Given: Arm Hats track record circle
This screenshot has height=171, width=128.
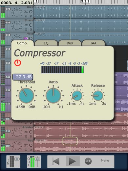Looking at the screenshot, I should (31, 38).
